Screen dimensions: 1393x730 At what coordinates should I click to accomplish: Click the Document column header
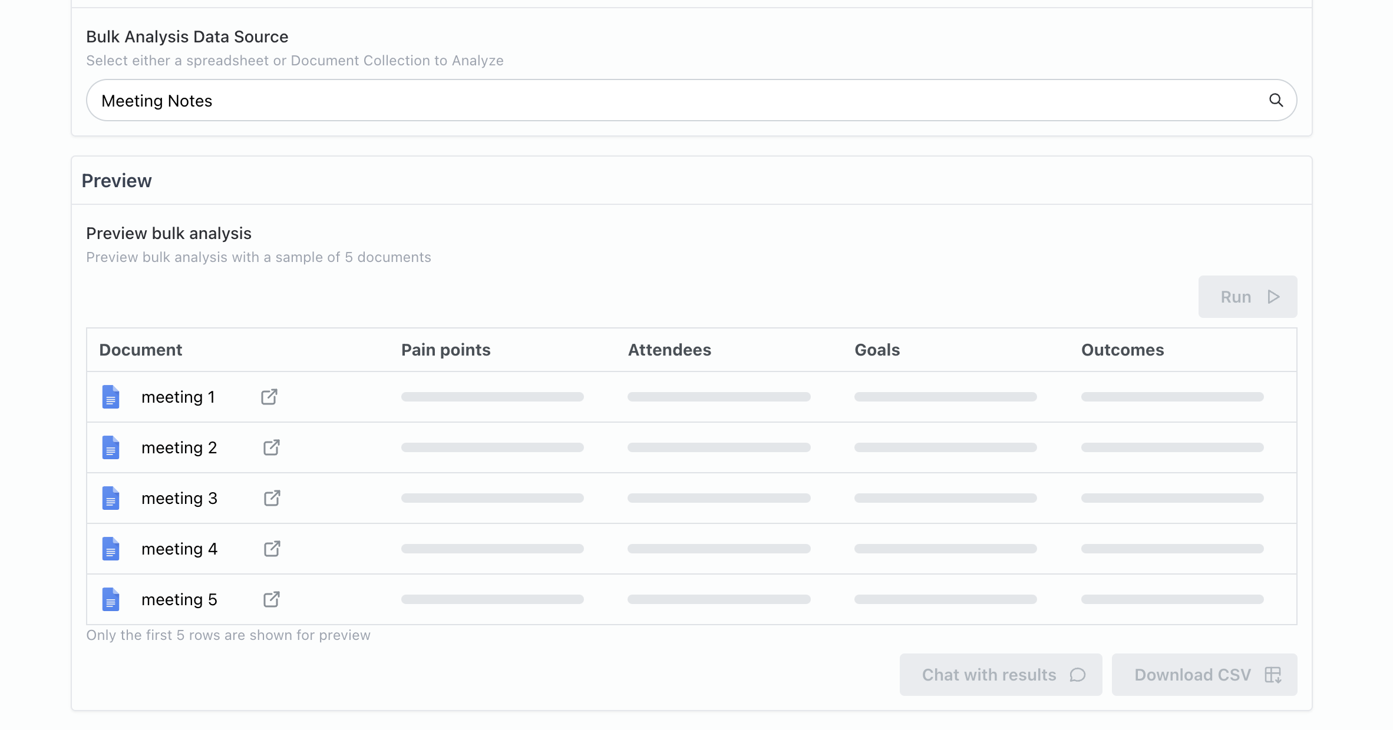(x=140, y=350)
